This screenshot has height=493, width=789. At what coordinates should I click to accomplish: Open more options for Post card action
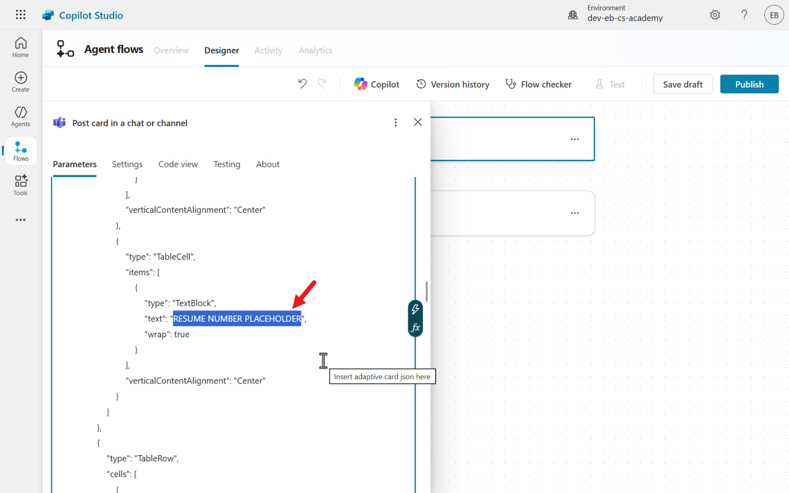pyautogui.click(x=395, y=122)
